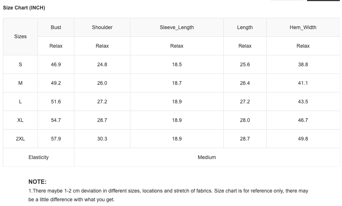Select the XL size row label
The width and height of the screenshot is (342, 206).
coord(20,120)
